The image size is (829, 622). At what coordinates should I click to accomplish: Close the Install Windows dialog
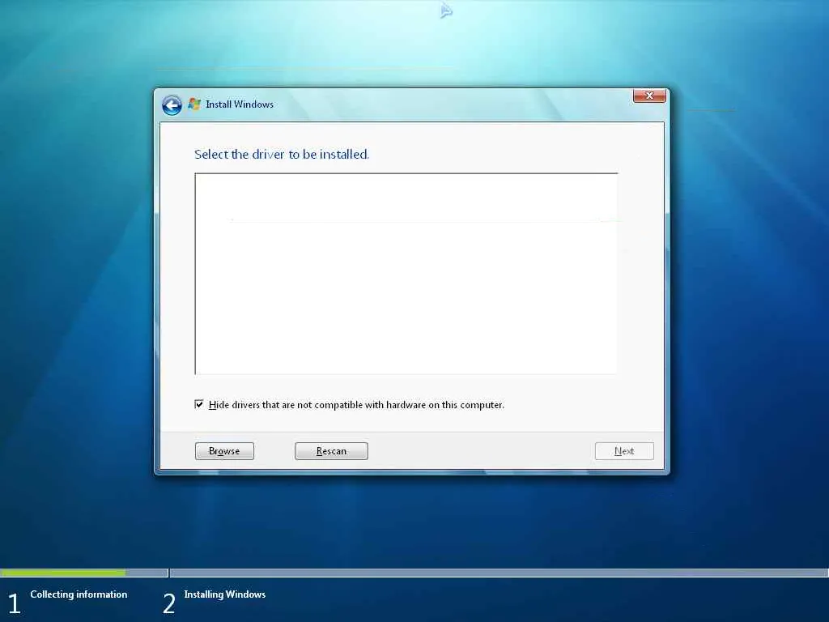(x=649, y=96)
